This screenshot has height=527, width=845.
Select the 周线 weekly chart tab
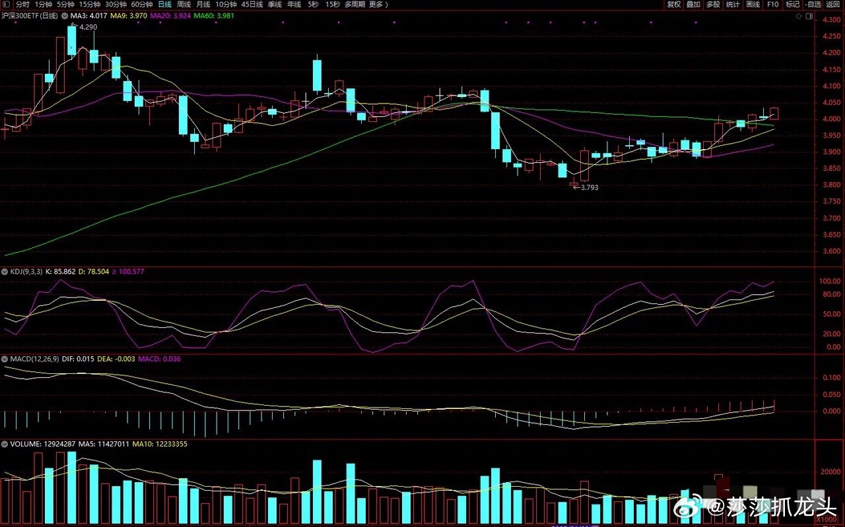[184, 4]
